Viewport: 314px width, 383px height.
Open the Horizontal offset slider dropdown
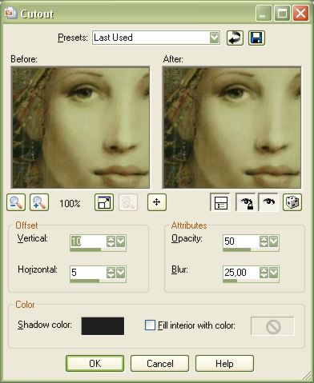click(x=121, y=273)
